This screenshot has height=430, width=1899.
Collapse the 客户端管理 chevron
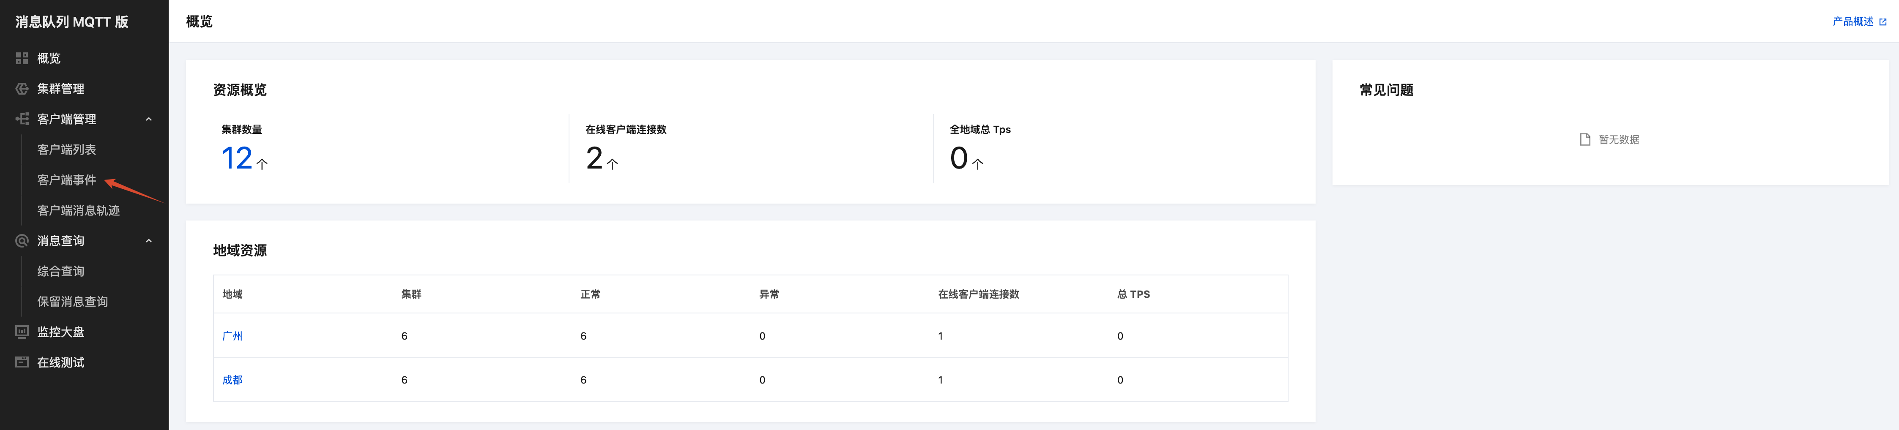(149, 119)
